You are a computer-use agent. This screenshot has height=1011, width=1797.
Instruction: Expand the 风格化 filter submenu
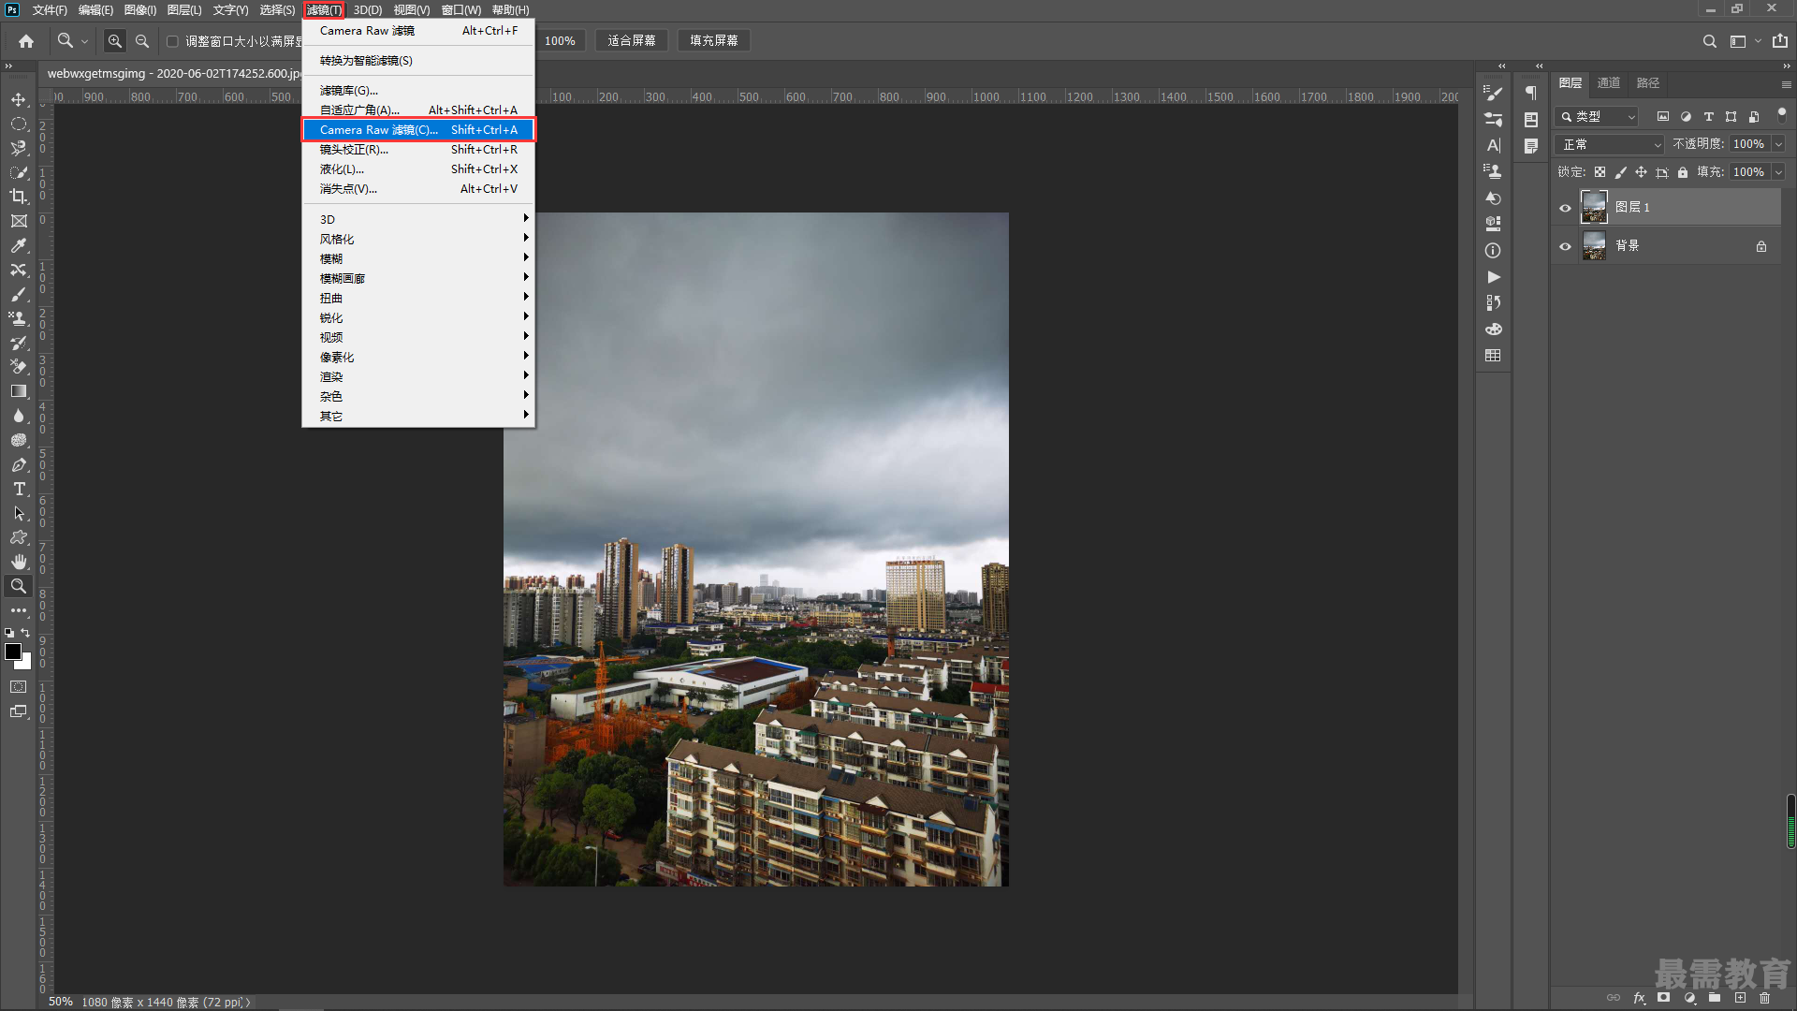click(418, 239)
